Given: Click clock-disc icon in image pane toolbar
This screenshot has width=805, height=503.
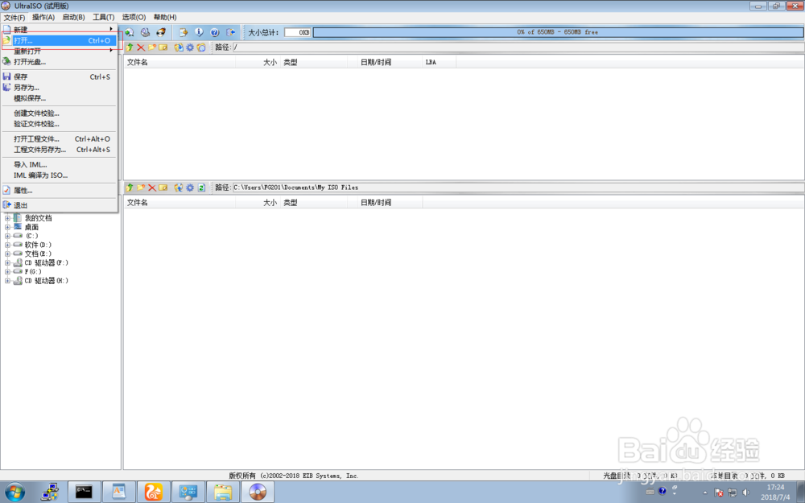Looking at the screenshot, I should pos(201,47).
